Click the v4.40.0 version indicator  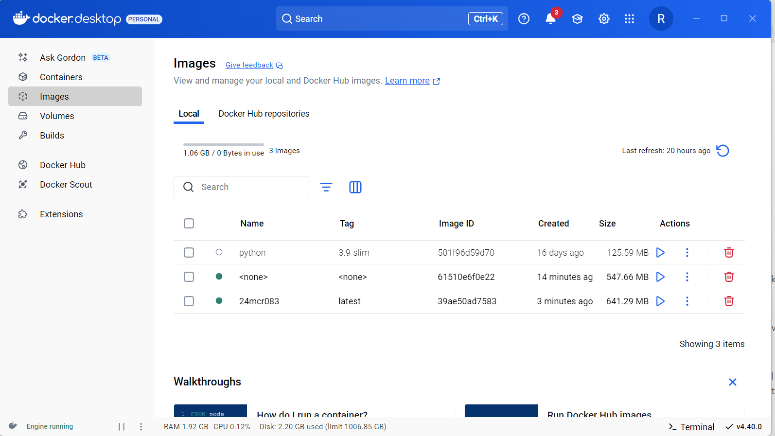point(743,427)
